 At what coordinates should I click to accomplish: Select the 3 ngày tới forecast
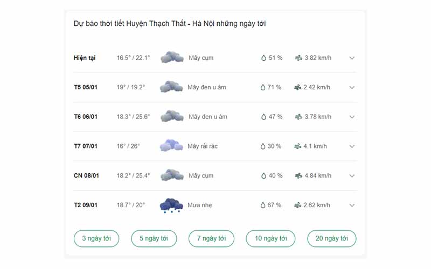(x=96, y=238)
